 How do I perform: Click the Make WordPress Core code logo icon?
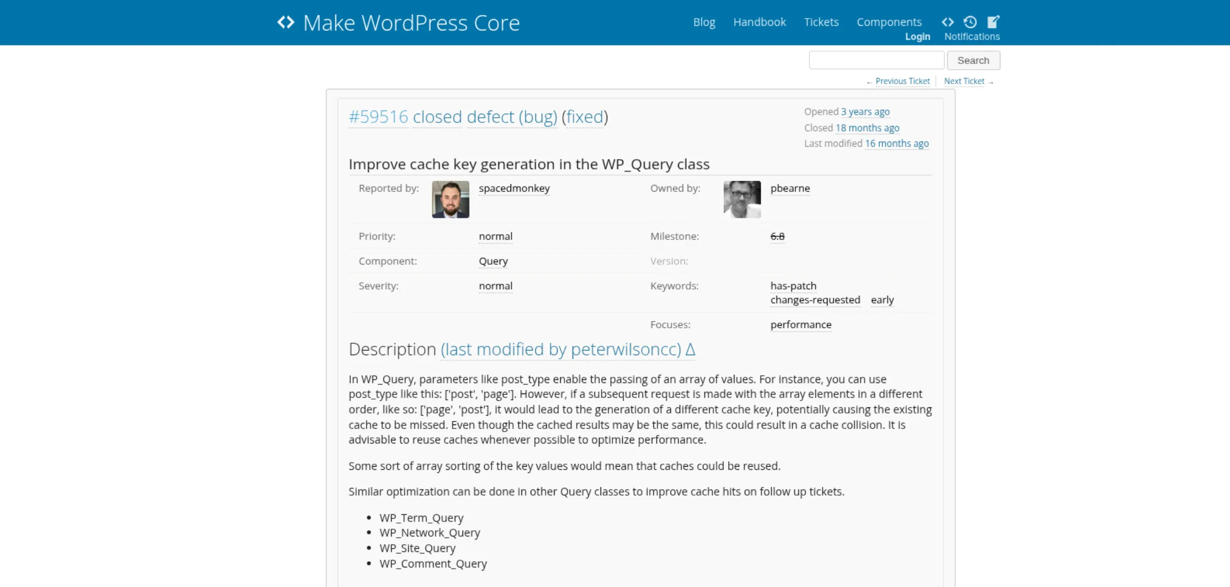pyautogui.click(x=286, y=22)
